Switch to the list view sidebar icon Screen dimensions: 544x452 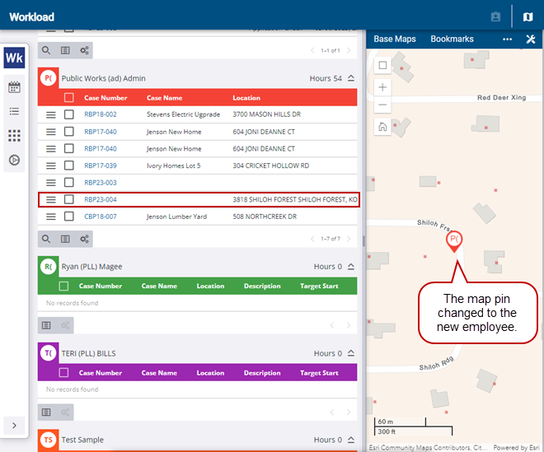(x=14, y=111)
